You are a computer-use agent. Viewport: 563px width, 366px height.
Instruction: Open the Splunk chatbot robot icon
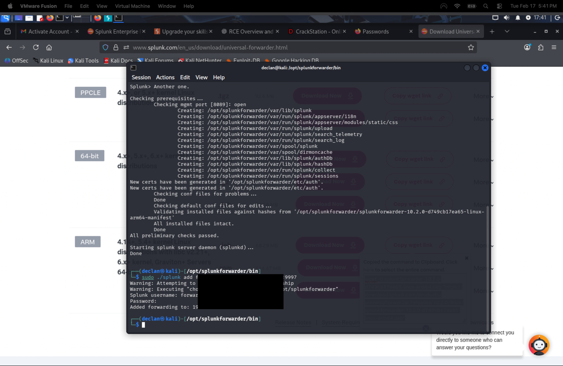[539, 345]
